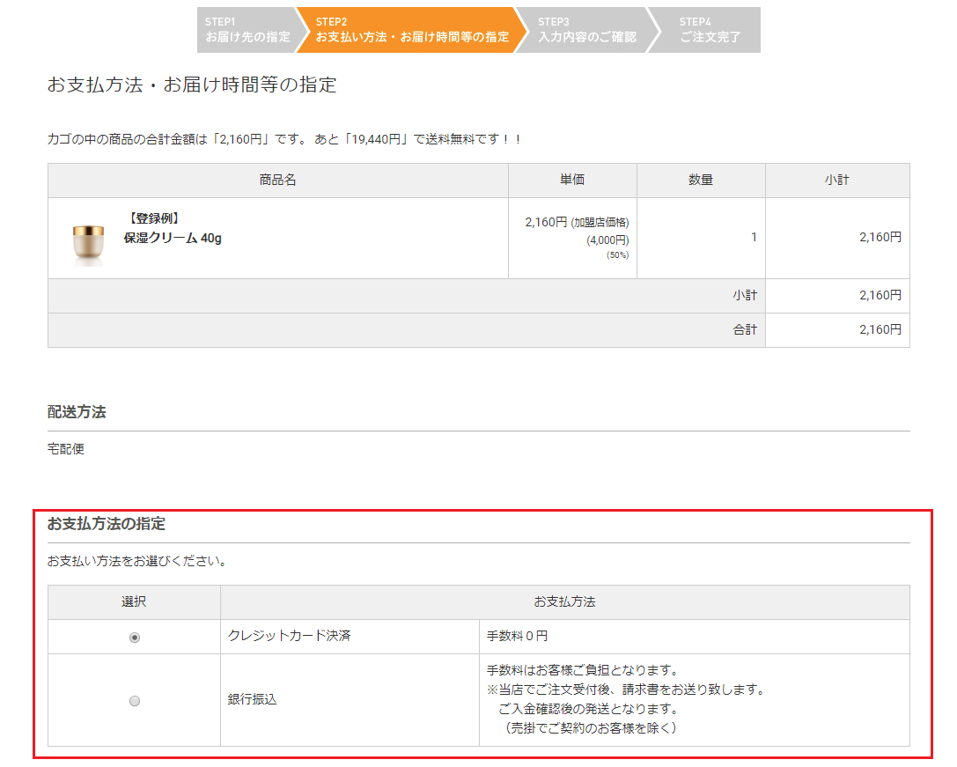
Task: Jump to STEP3 入力内容のご確認
Action: (585, 30)
